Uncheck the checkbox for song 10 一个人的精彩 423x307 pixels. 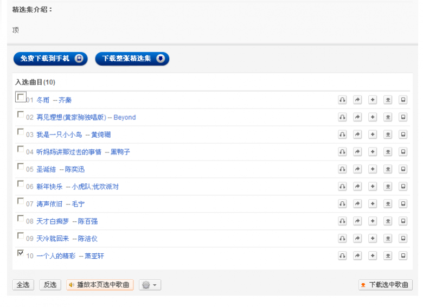pyautogui.click(x=21, y=253)
